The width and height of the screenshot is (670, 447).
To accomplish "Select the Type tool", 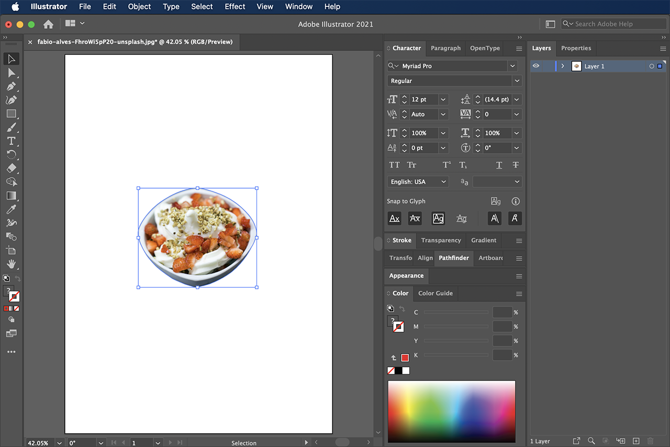I will (12, 141).
